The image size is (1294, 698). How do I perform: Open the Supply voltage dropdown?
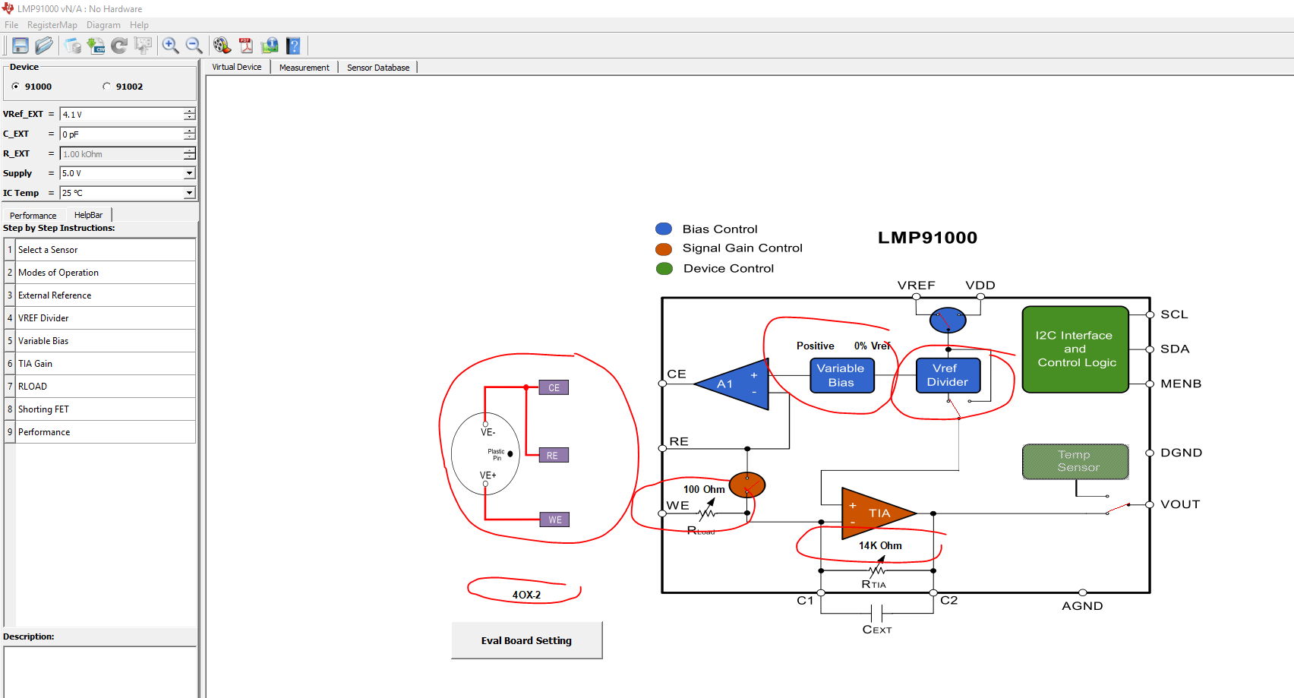(x=189, y=173)
